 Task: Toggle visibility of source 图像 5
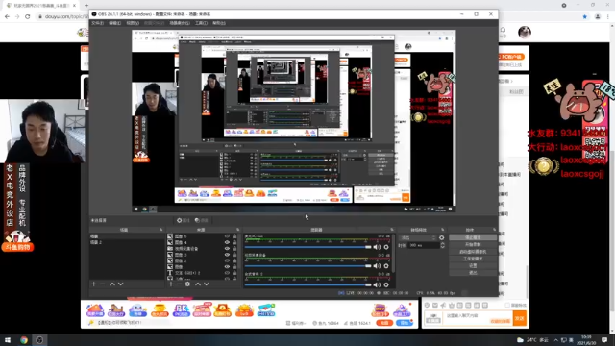coord(227,236)
